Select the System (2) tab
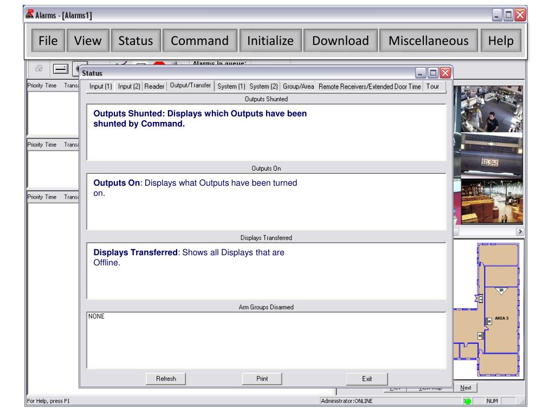Image resolution: width=555 pixels, height=416 pixels. click(263, 87)
